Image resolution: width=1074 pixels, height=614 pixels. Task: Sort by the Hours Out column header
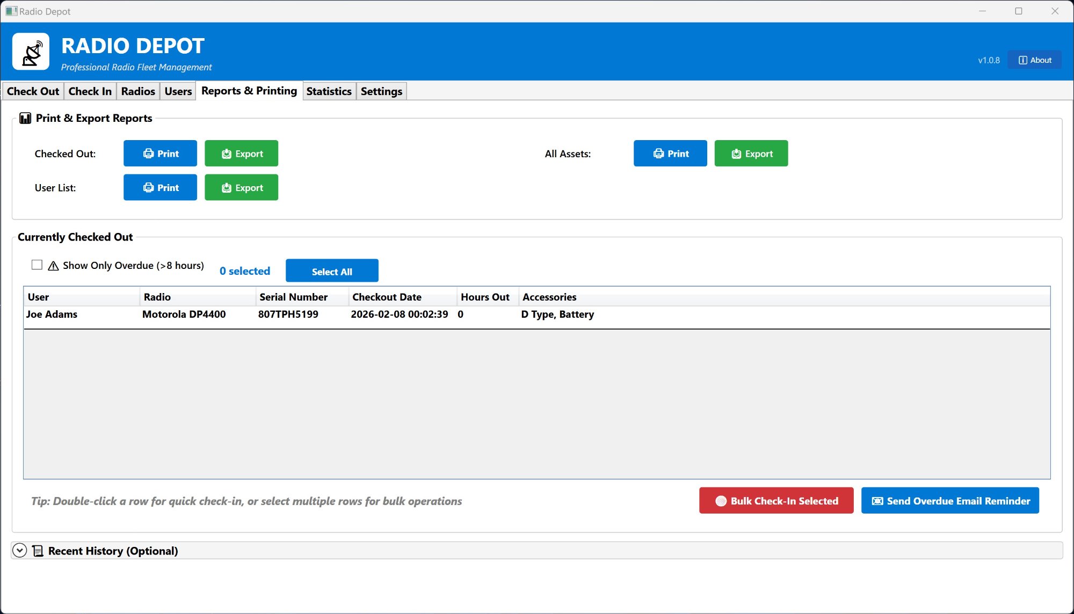(x=485, y=297)
